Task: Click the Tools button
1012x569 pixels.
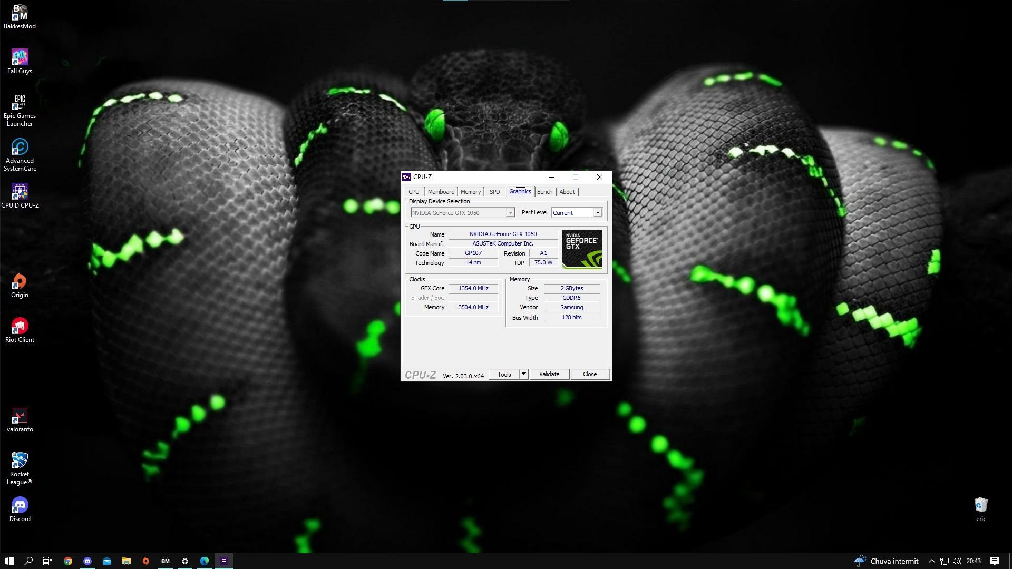Action: point(504,374)
